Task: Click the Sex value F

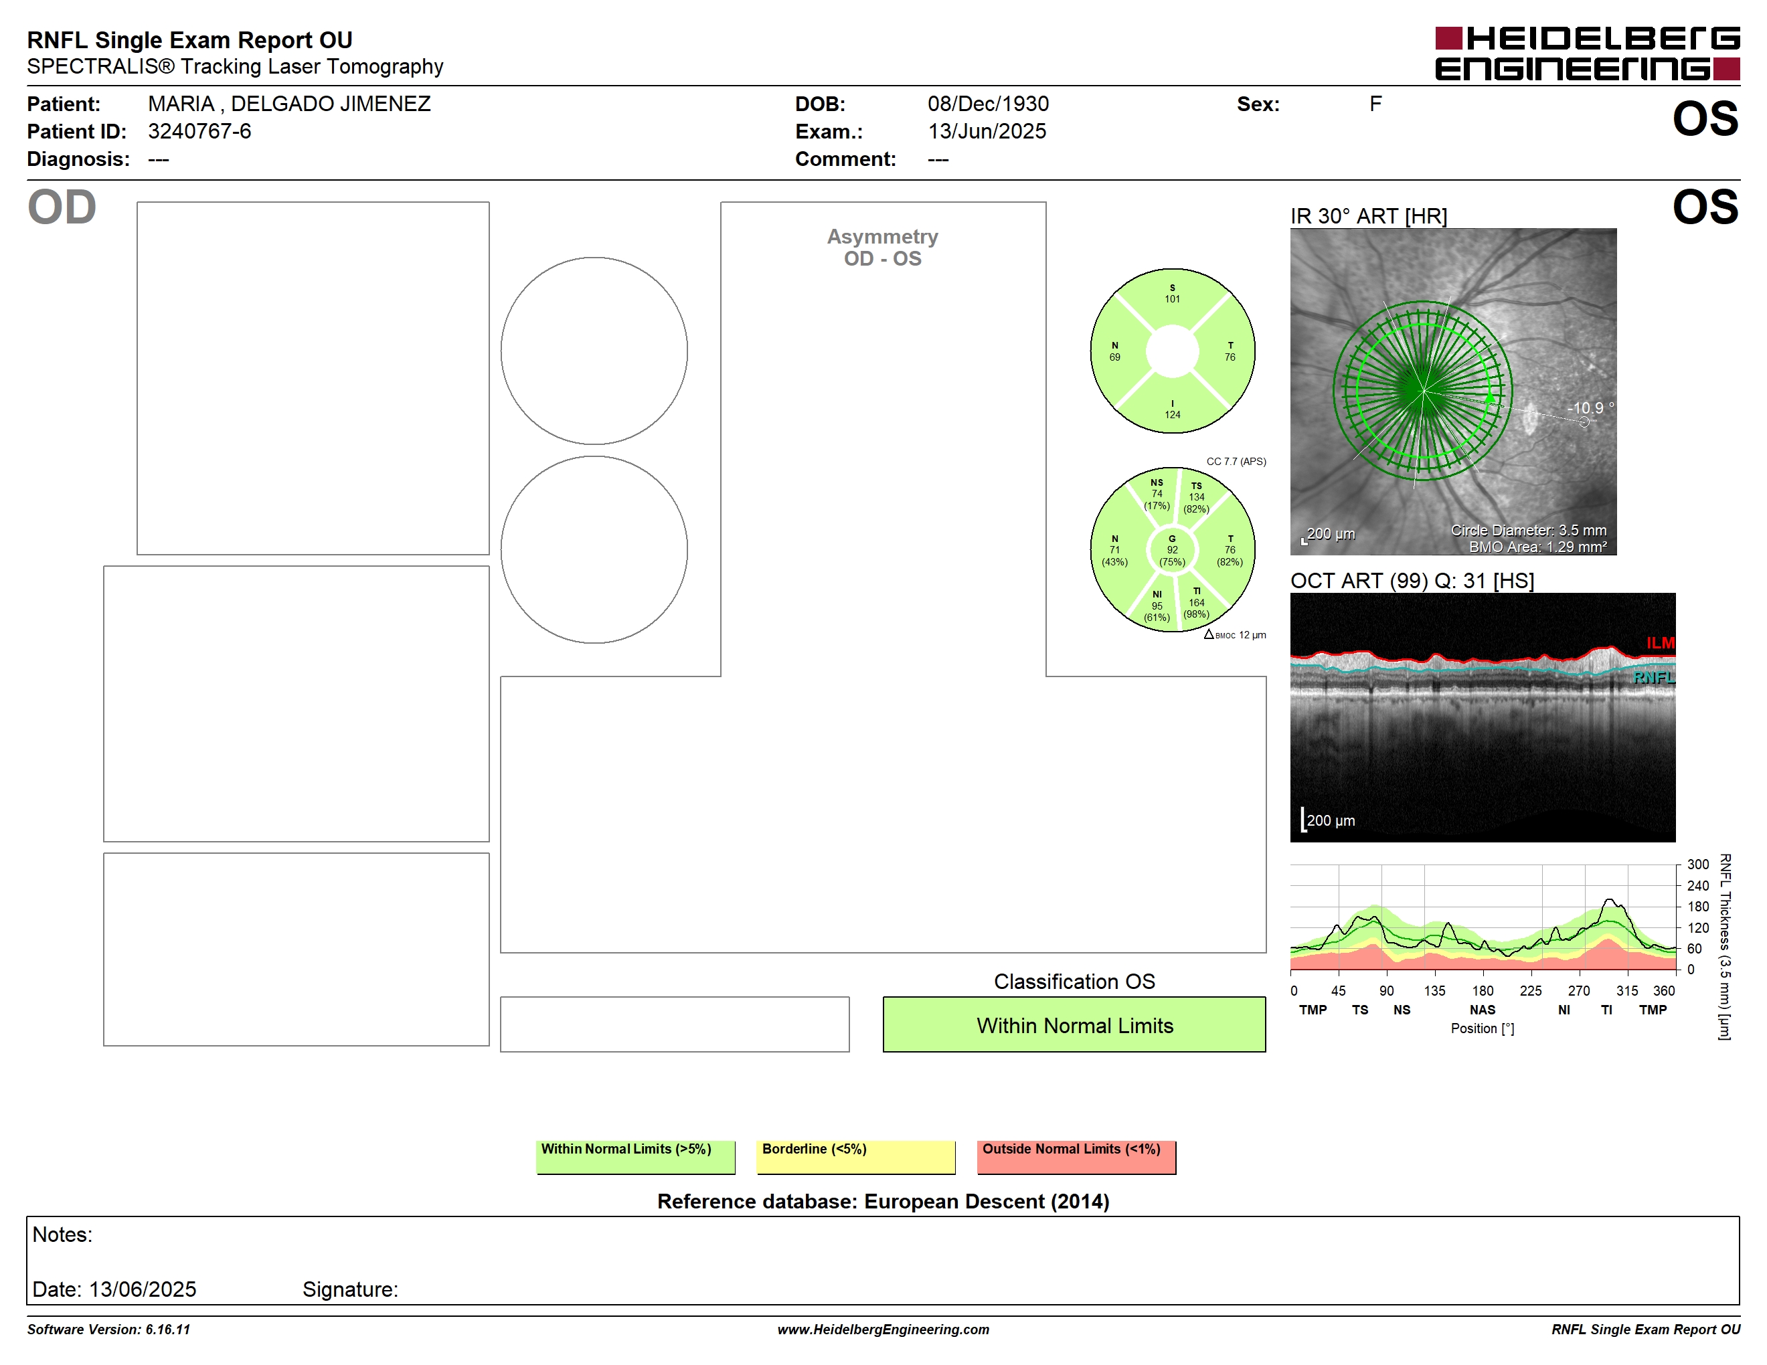Action: coord(1375,104)
